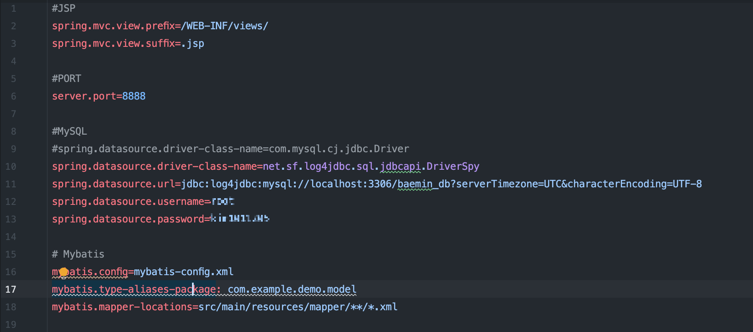Click the /WEB-INF/views/ value
Image resolution: width=753 pixels, height=332 pixels.
[x=225, y=26]
